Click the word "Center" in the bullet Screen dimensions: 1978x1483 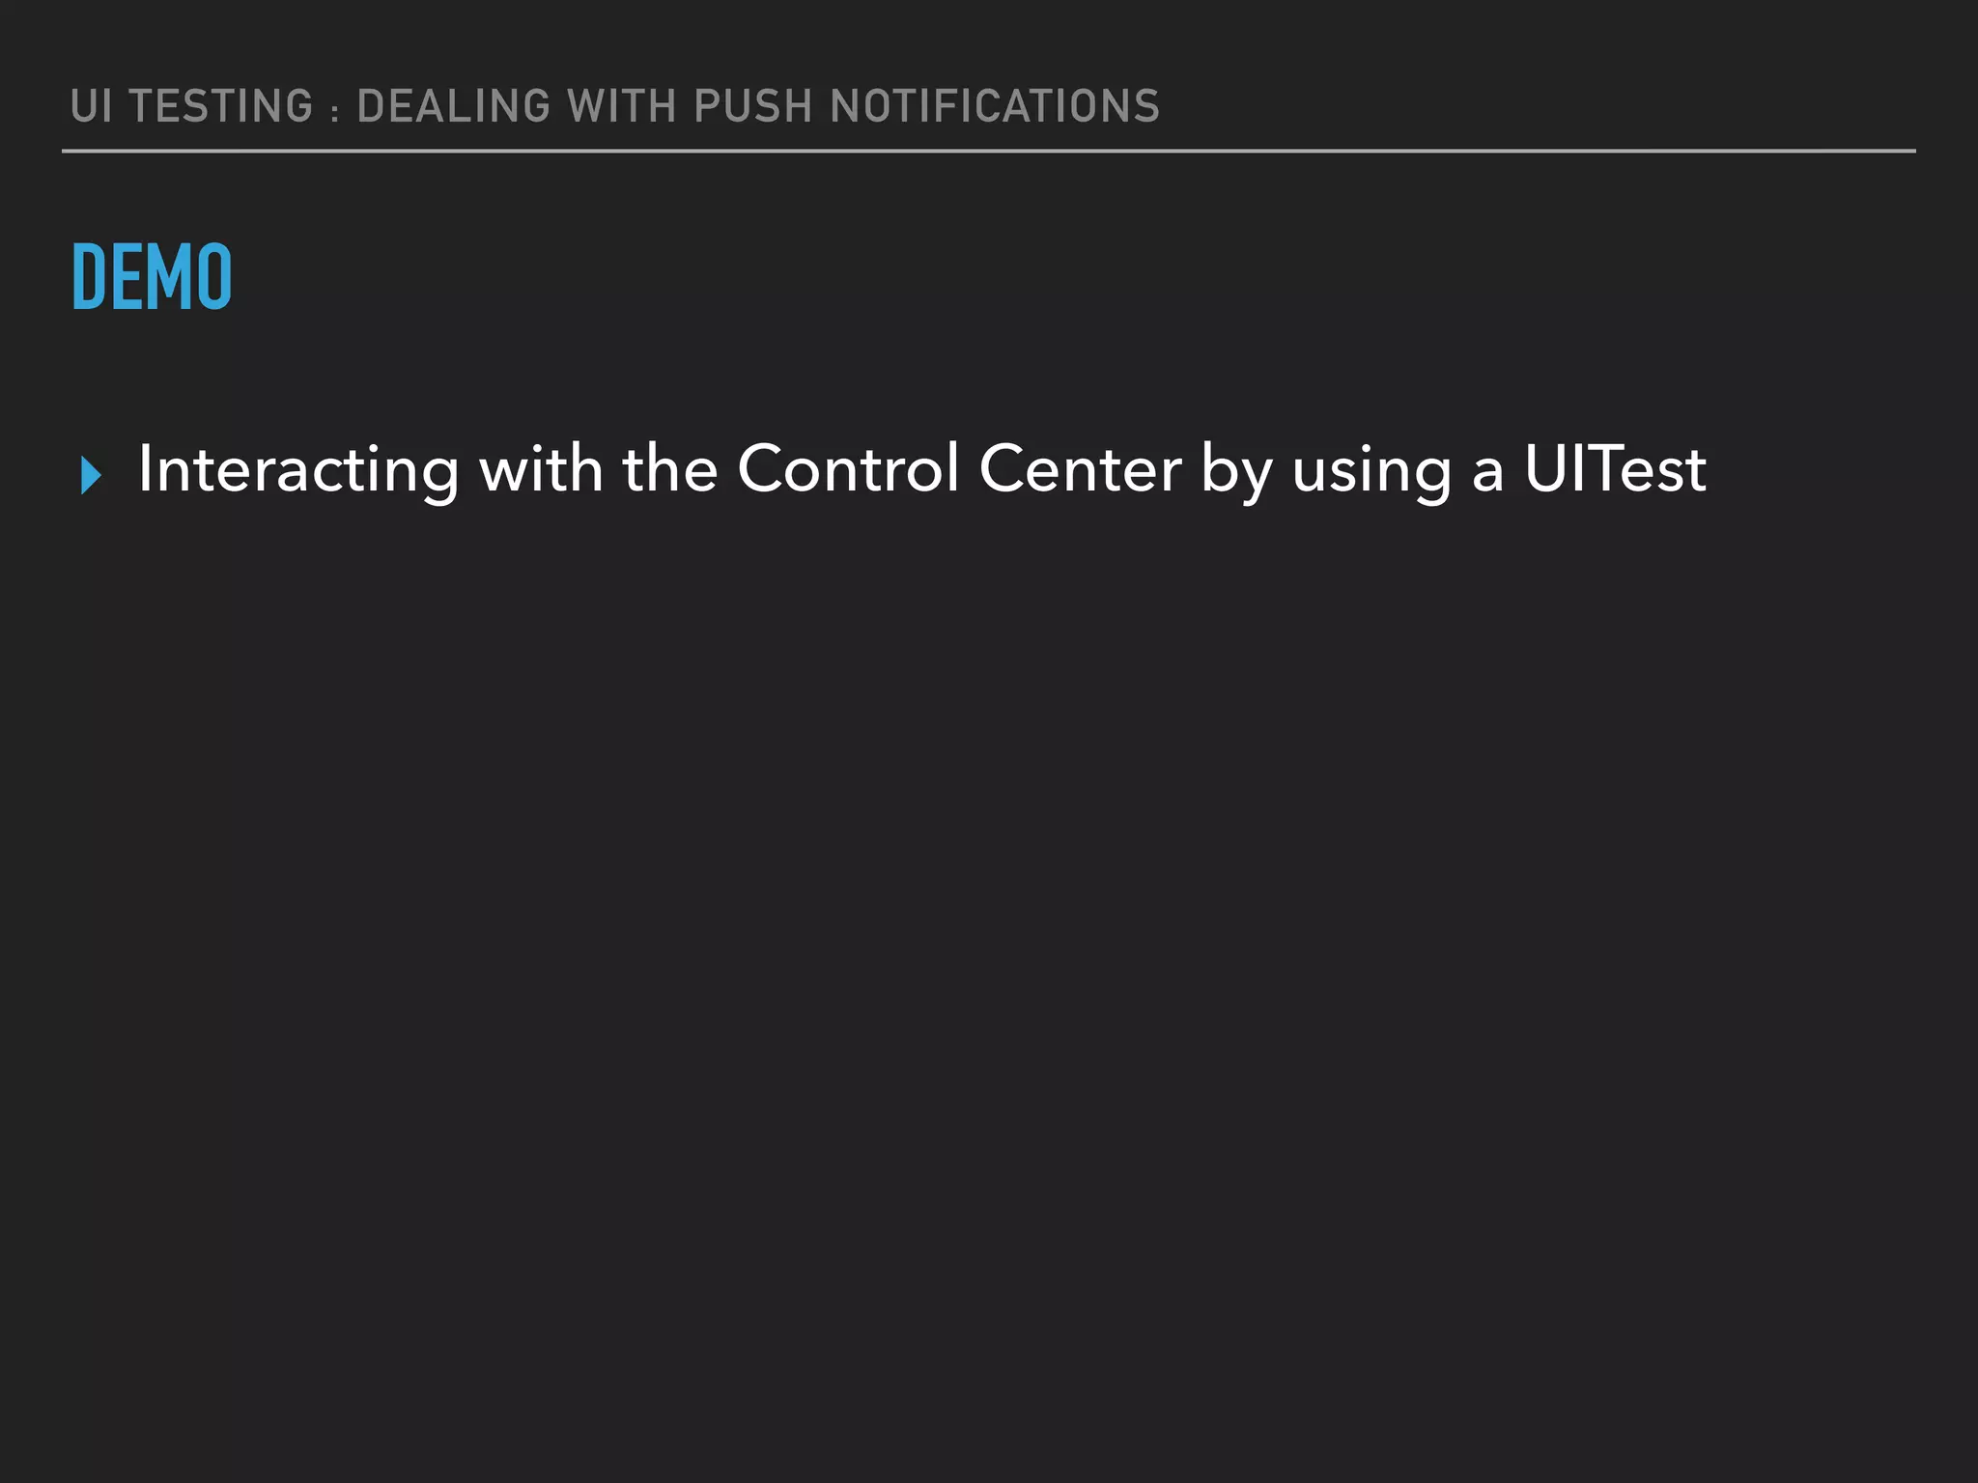(x=1080, y=469)
